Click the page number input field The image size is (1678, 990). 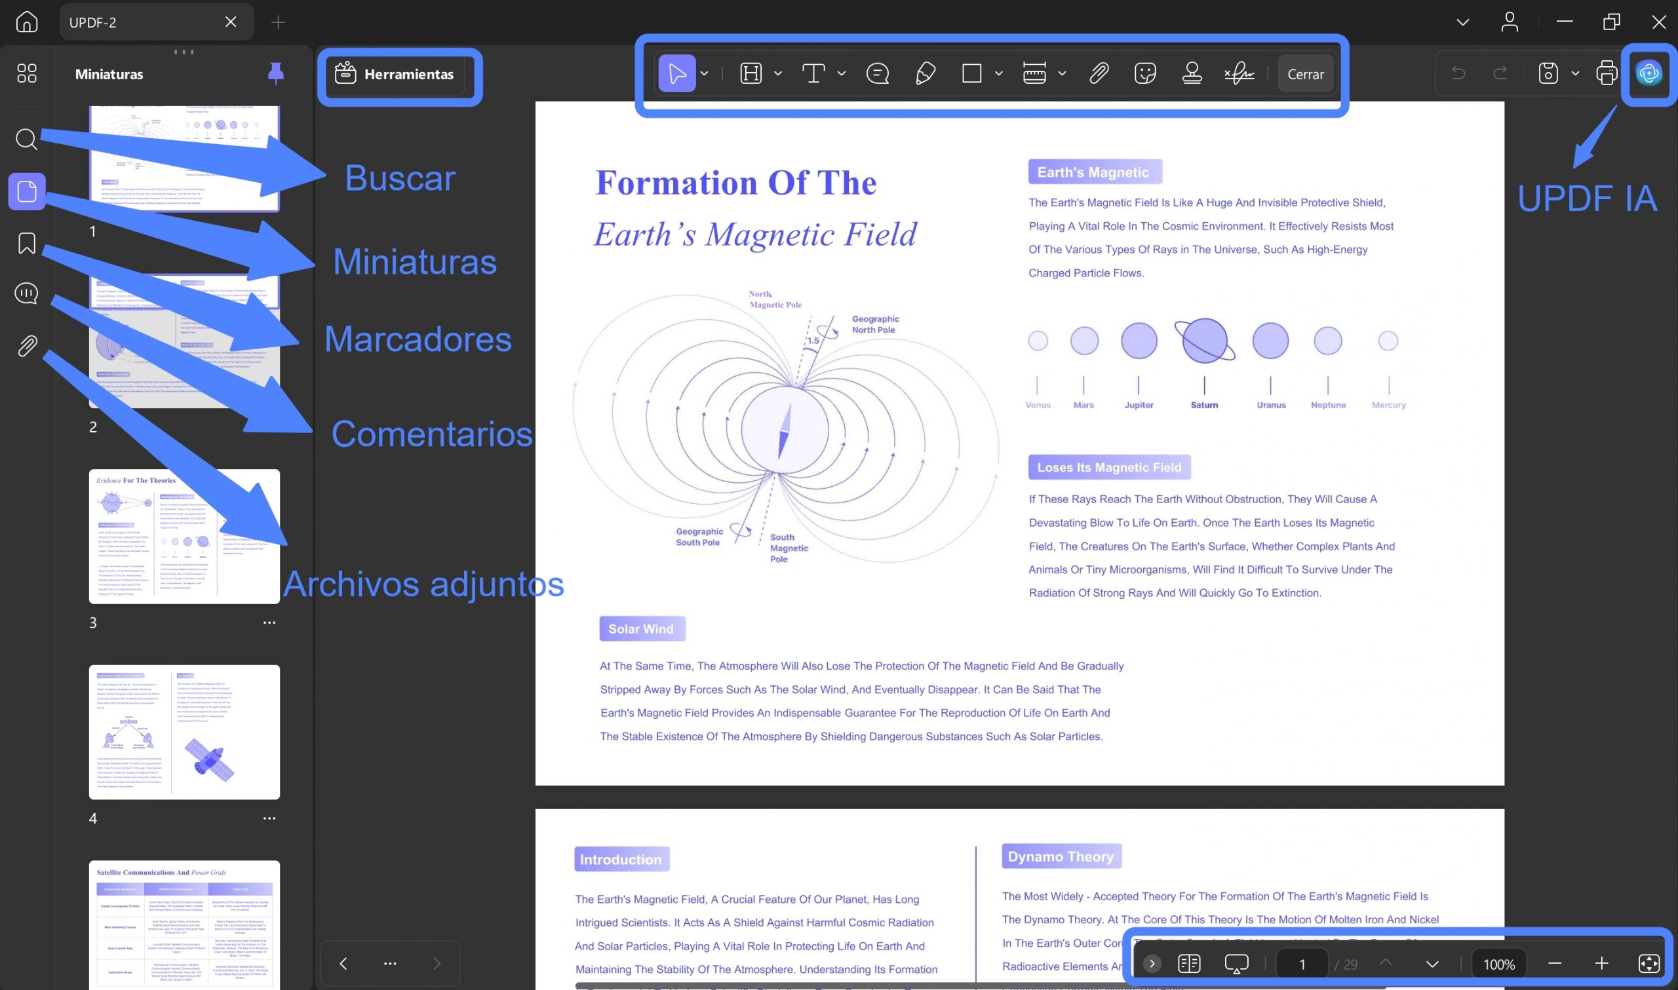coord(1302,964)
